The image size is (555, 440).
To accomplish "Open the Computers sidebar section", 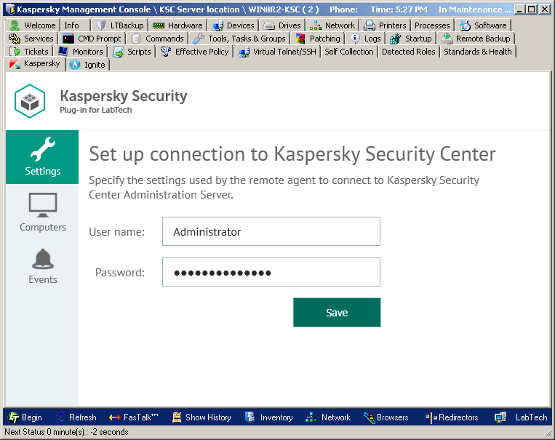I will tap(42, 211).
